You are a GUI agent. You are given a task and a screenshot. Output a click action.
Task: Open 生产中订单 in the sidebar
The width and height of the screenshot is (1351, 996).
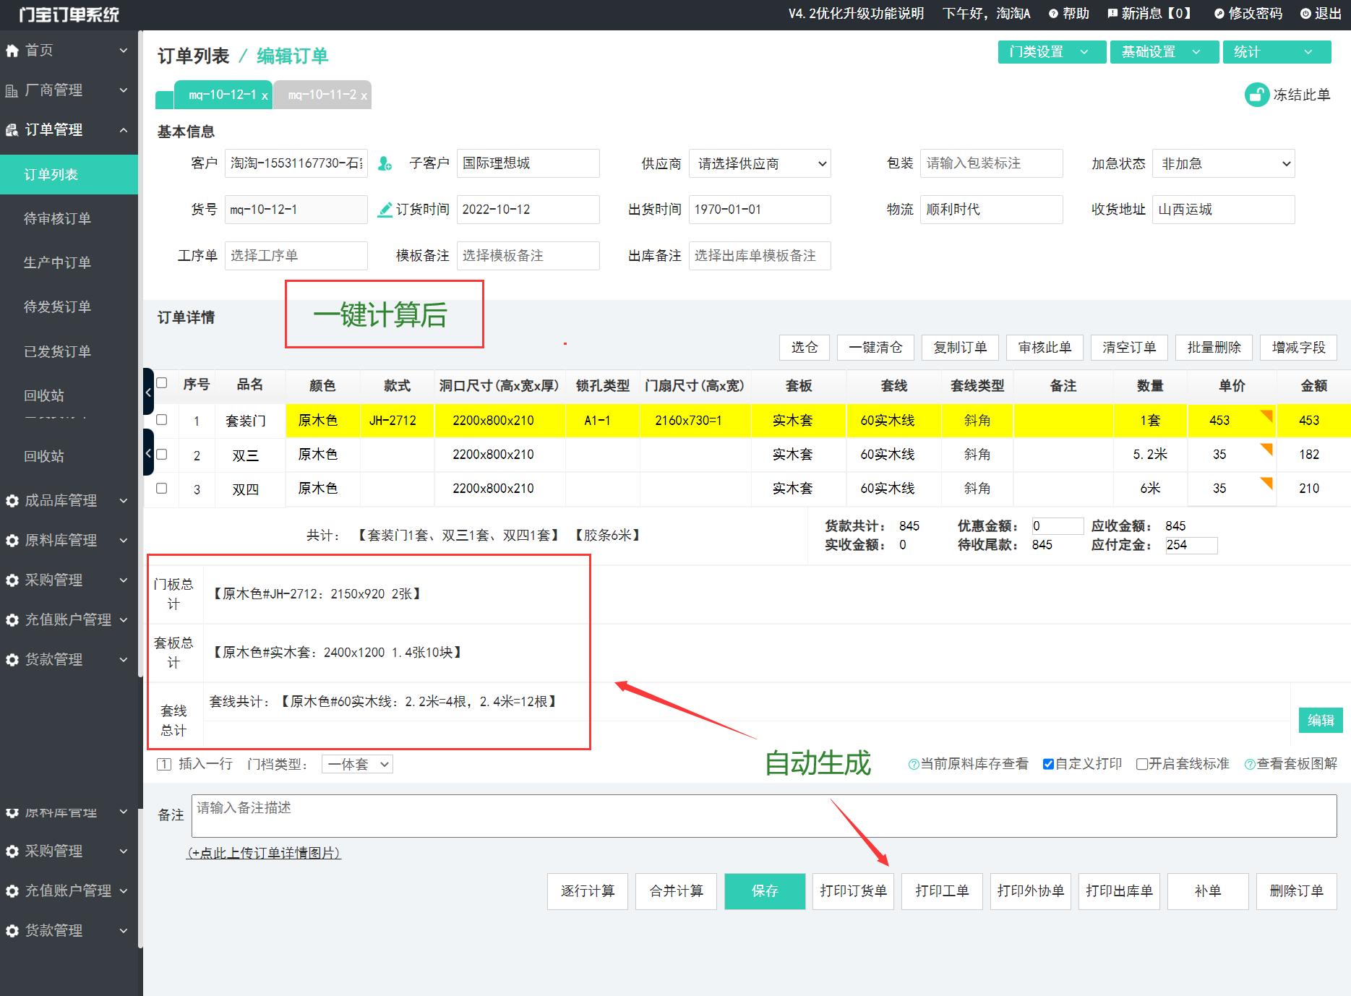click(58, 262)
